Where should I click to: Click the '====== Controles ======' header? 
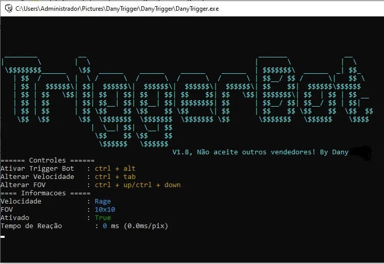click(x=48, y=160)
